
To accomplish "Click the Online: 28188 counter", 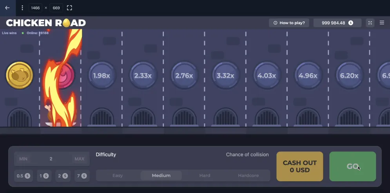I will point(38,33).
